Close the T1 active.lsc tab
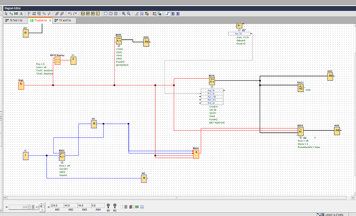The image size is (356, 216). (x=50, y=20)
